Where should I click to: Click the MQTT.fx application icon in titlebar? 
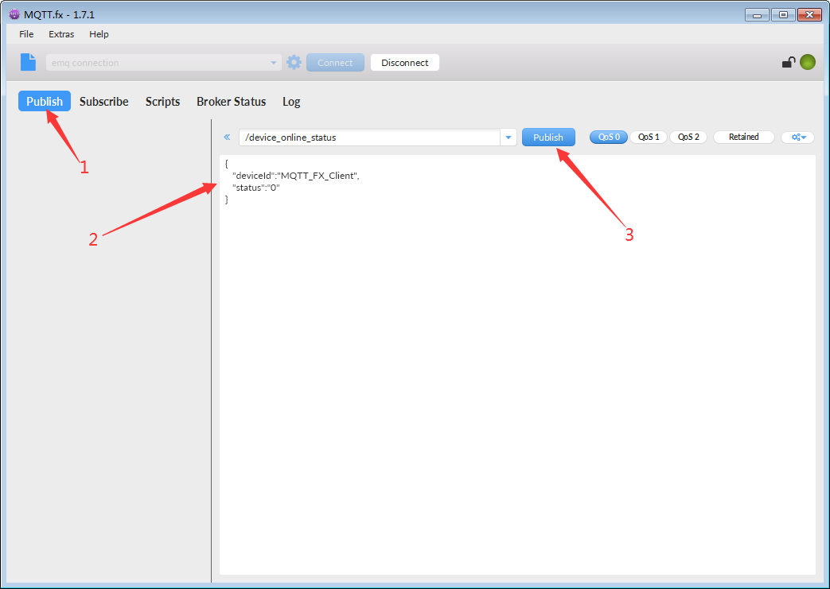[x=13, y=14]
